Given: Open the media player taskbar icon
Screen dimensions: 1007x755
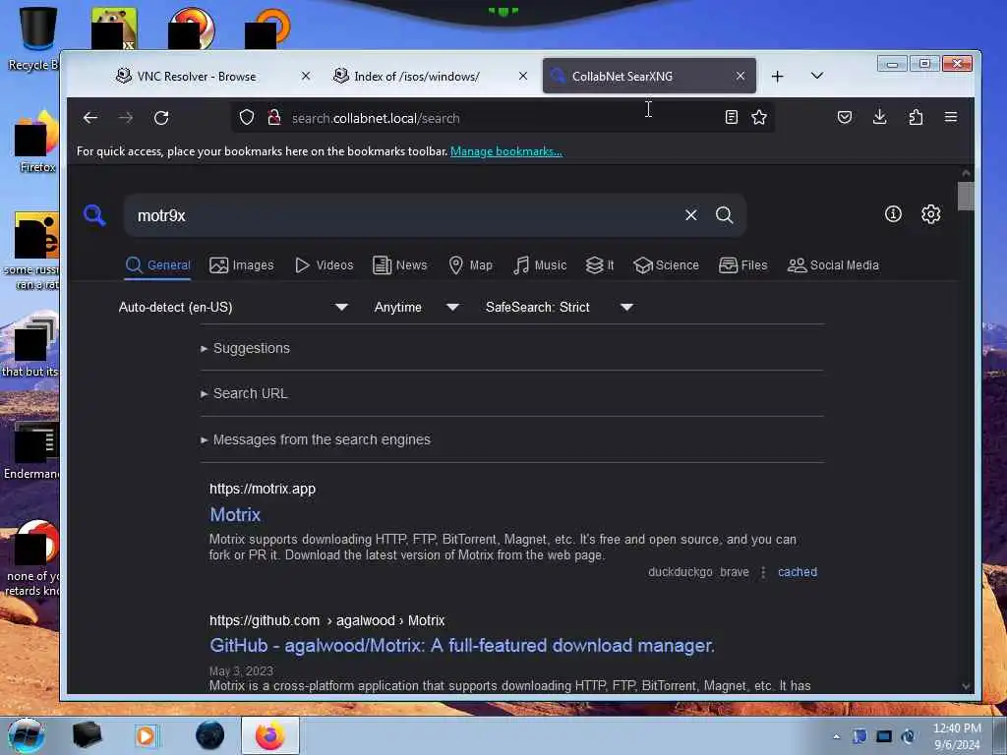Looking at the screenshot, I should (x=147, y=735).
